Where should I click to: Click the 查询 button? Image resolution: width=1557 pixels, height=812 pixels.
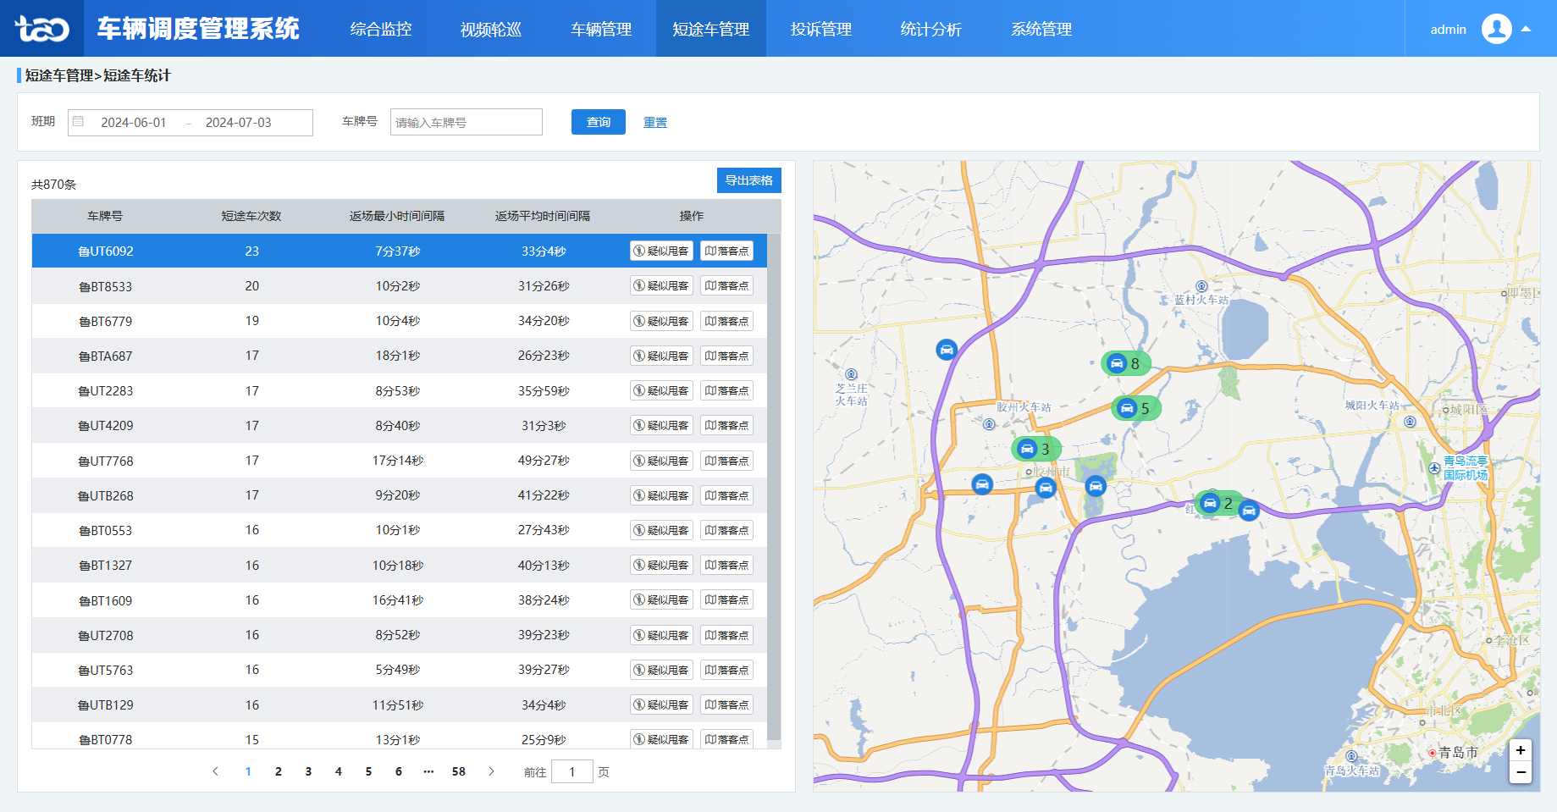point(598,122)
